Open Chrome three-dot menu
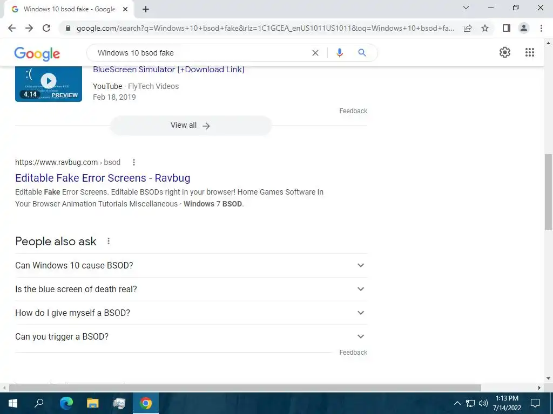The height and width of the screenshot is (414, 553). click(x=541, y=28)
